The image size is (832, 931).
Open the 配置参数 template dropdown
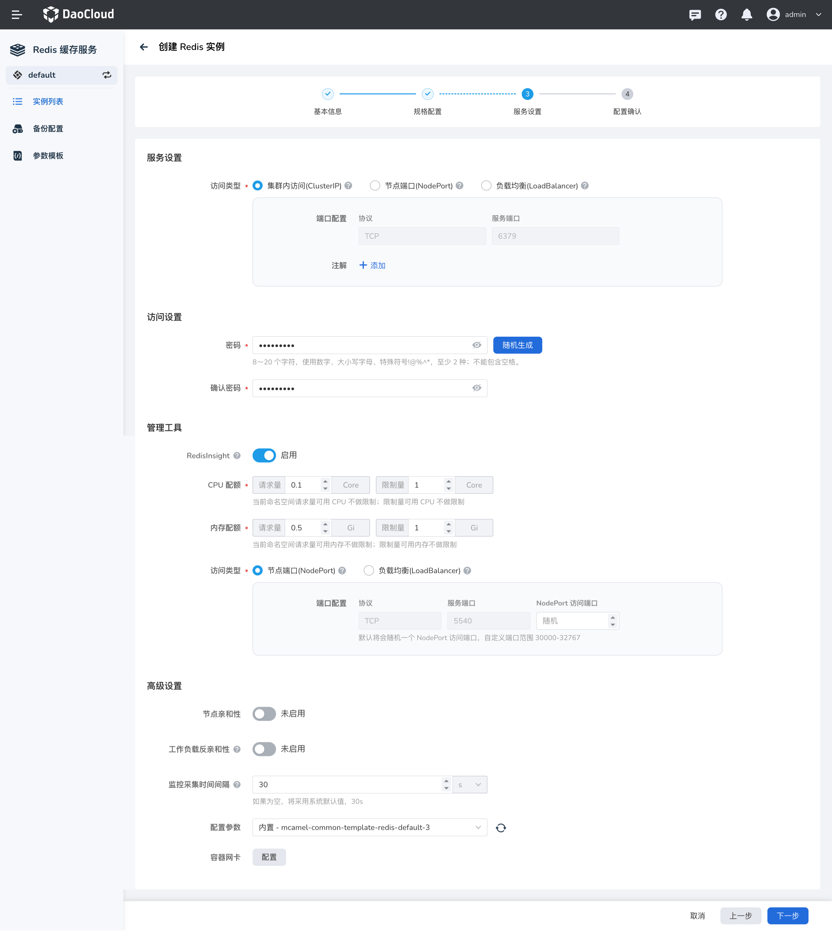369,827
